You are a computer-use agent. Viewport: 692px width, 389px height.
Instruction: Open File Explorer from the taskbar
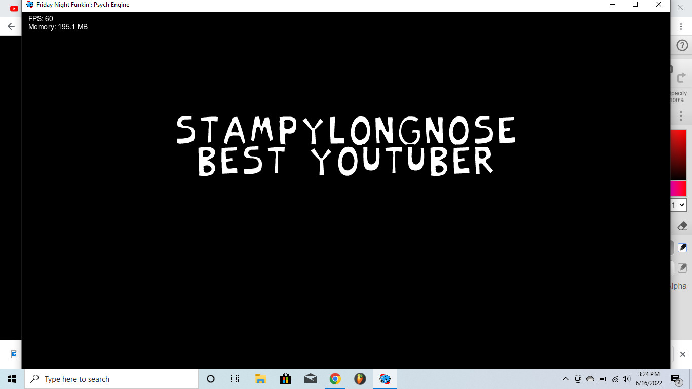click(260, 379)
